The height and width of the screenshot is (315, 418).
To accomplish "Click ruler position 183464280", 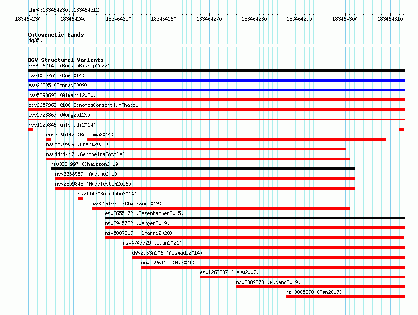I will click(x=254, y=19).
